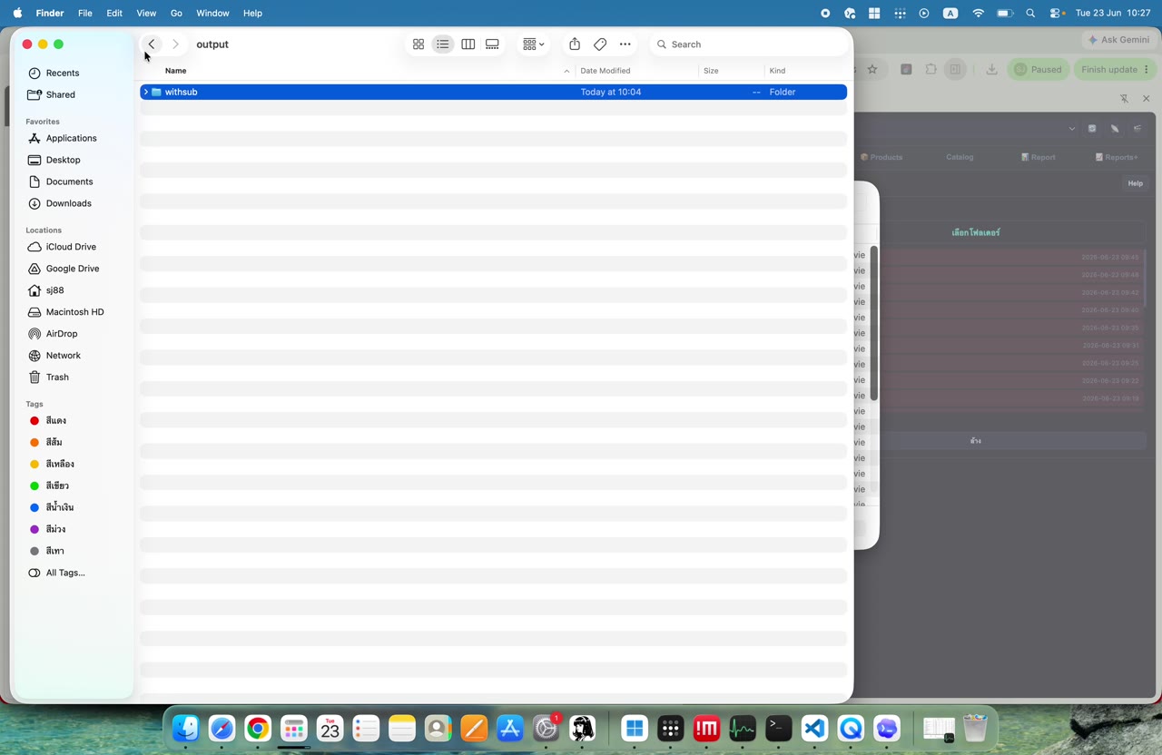1162x755 pixels.
Task: Open Terminal from the Dock
Action: [778, 729]
